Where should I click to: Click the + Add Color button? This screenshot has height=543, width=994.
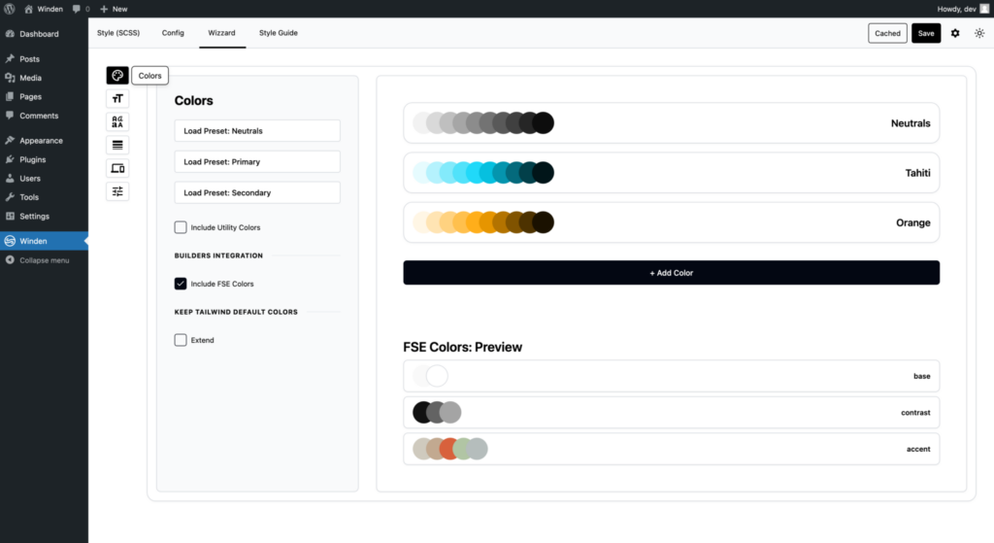[672, 273]
